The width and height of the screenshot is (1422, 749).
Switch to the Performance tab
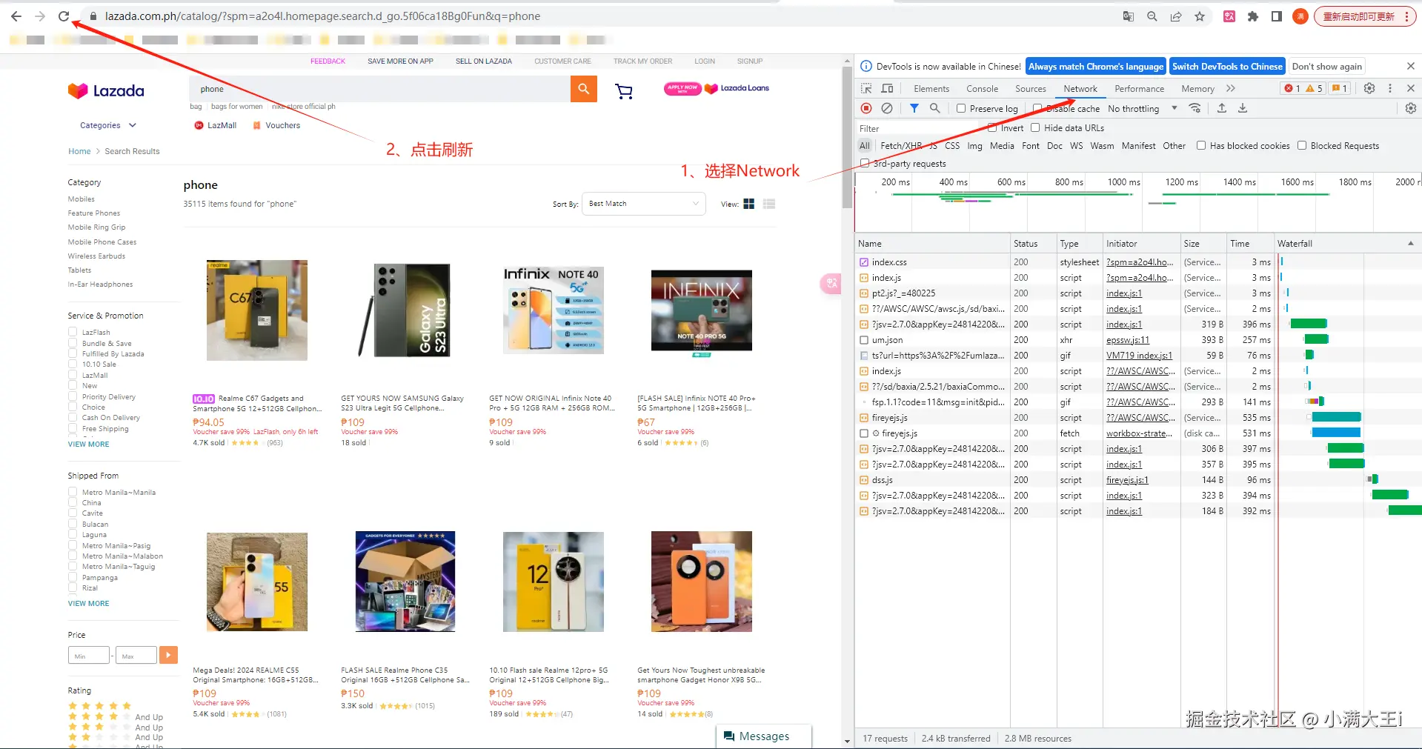click(1139, 89)
